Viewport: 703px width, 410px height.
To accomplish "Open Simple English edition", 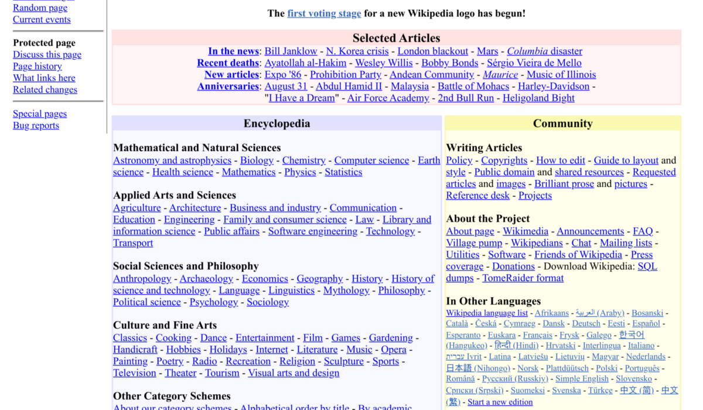I will coord(582,379).
